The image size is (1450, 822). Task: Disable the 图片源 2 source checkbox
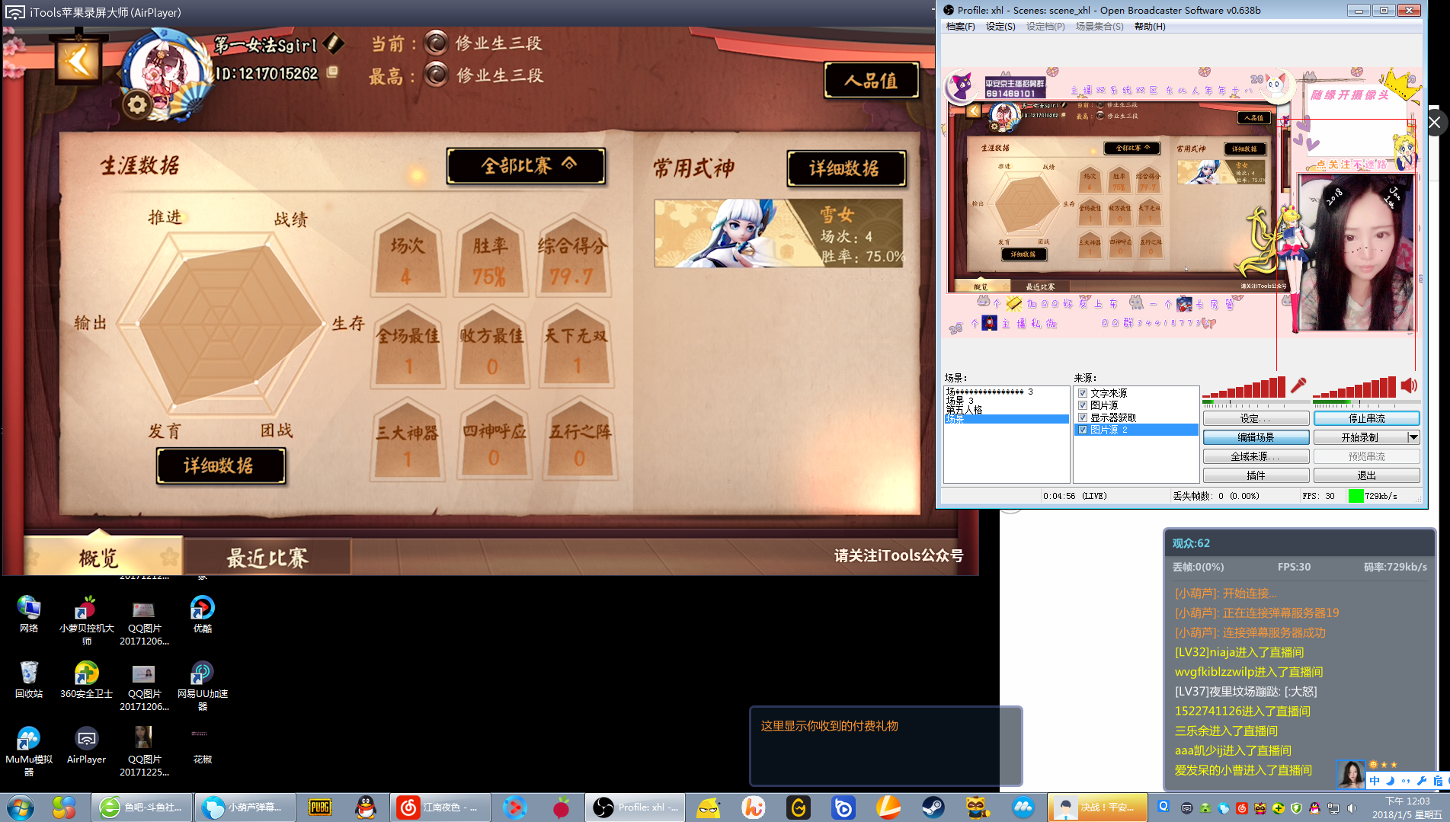[1083, 430]
